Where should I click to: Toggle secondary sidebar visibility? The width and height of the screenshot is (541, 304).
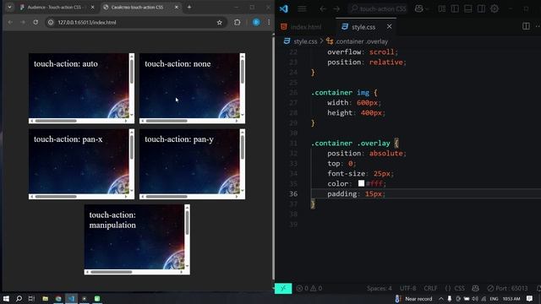(481, 9)
